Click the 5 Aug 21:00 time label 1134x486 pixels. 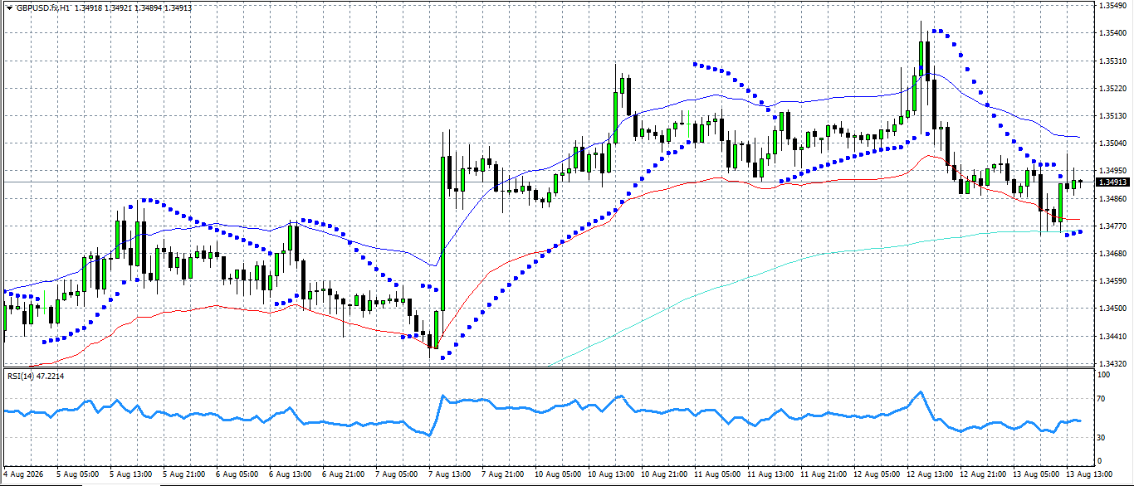point(183,474)
